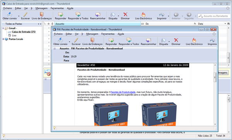
Task: Go to Anterior message in main window
Action: click(176, 16)
